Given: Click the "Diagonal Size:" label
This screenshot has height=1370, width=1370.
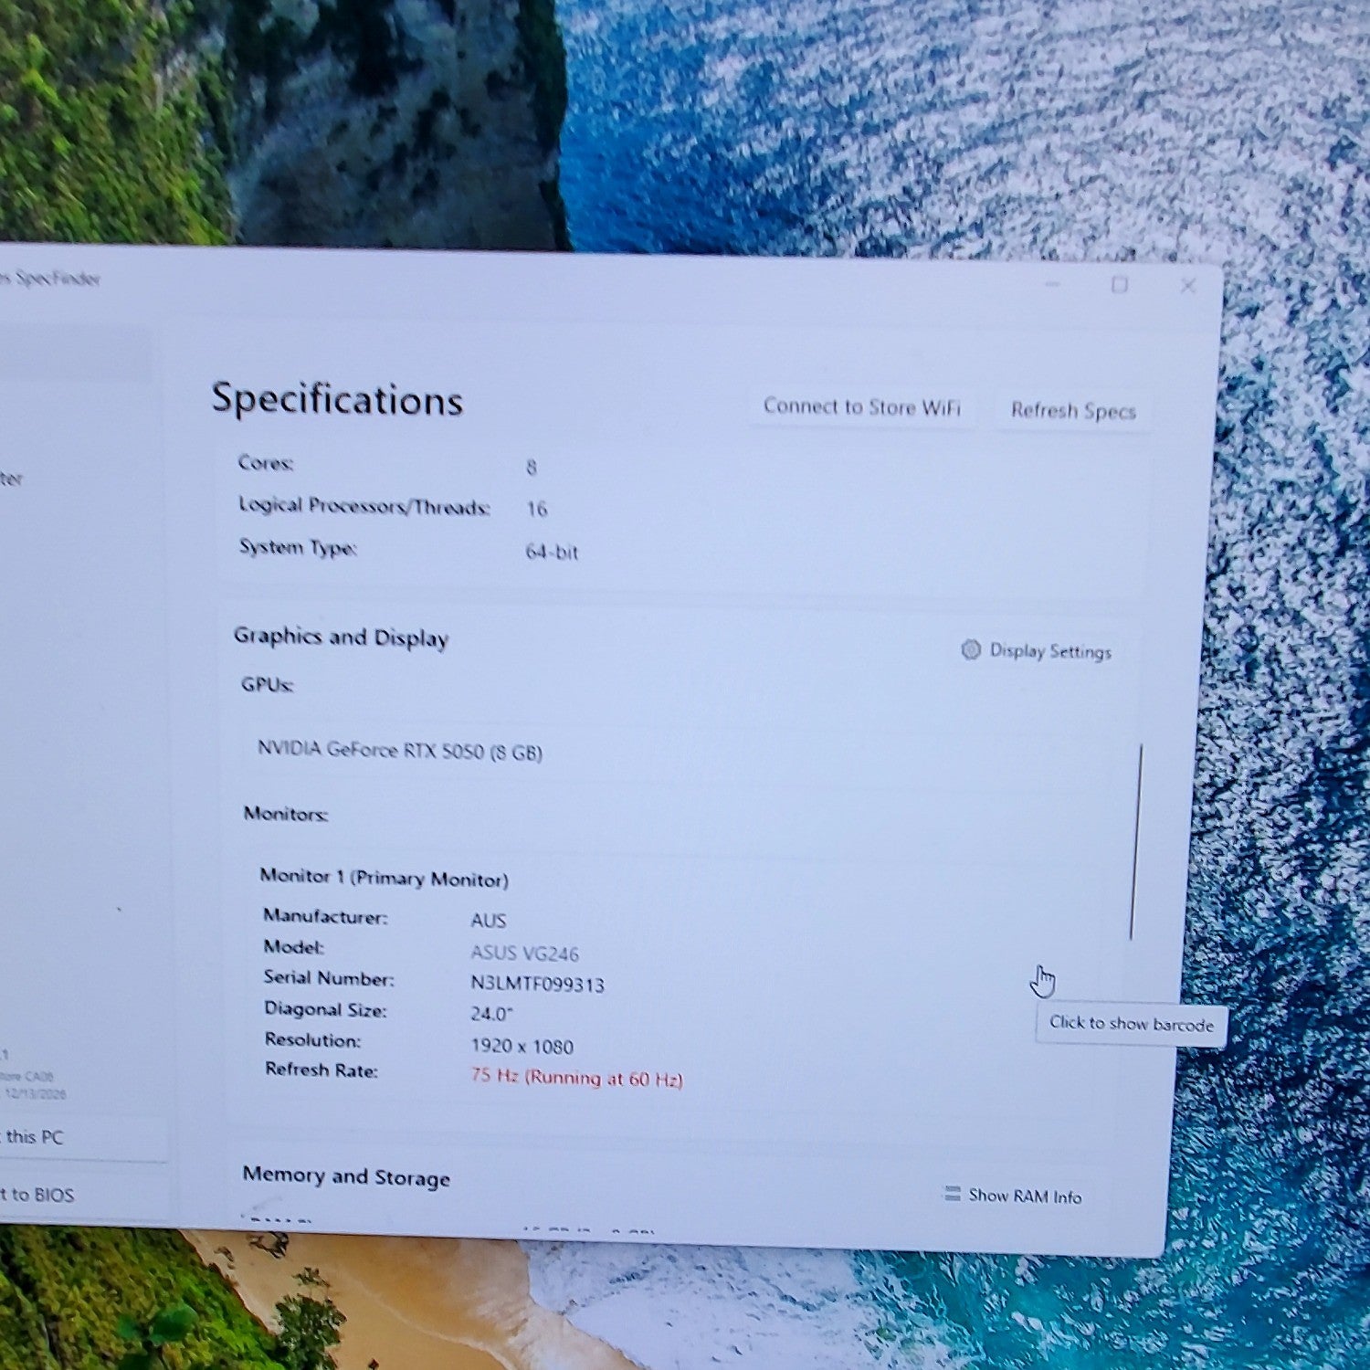Looking at the screenshot, I should coord(325,1009).
